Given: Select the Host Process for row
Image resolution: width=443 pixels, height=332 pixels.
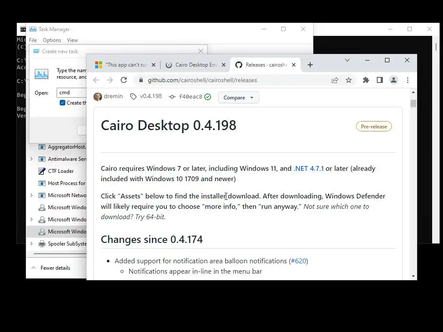Looking at the screenshot, I should [57, 183].
